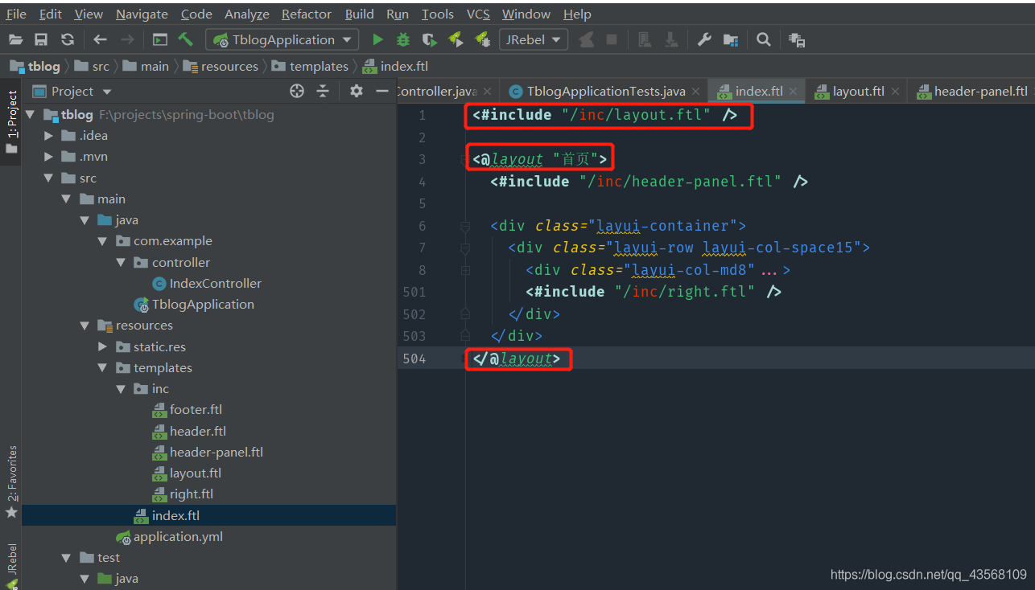The height and width of the screenshot is (590, 1035).
Task: Collapse the tblog root project node
Action: 31,115
